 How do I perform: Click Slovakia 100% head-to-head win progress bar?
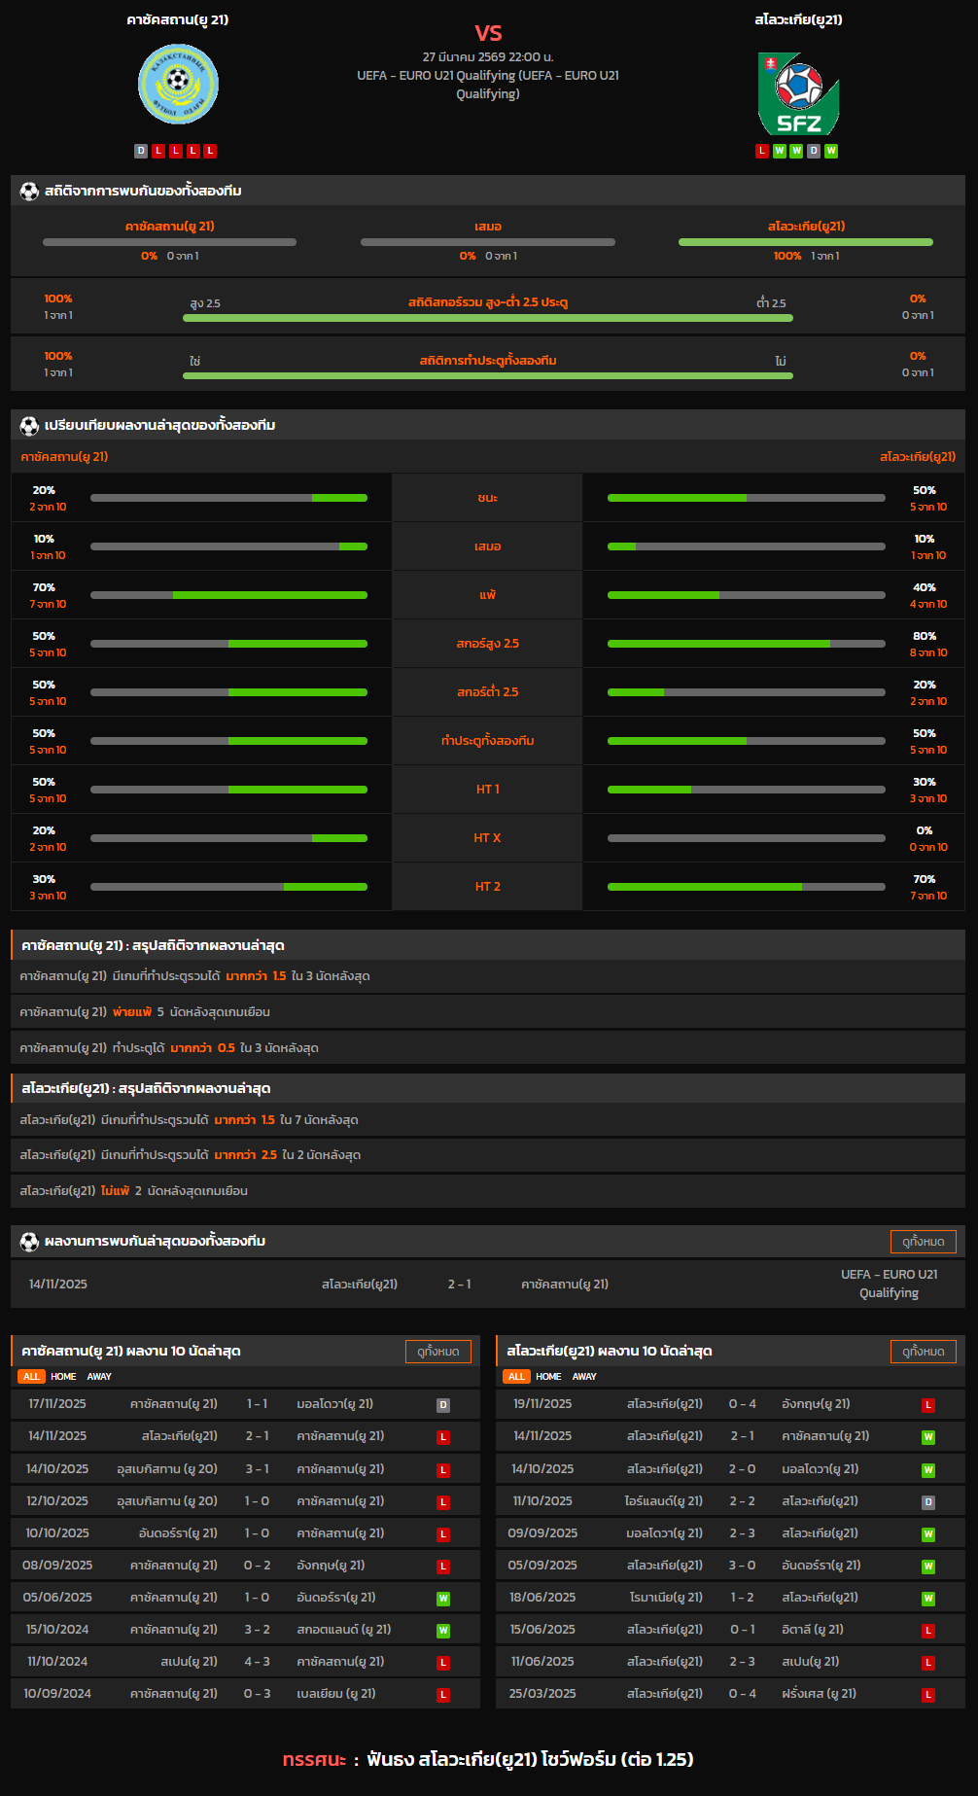pyautogui.click(x=805, y=242)
